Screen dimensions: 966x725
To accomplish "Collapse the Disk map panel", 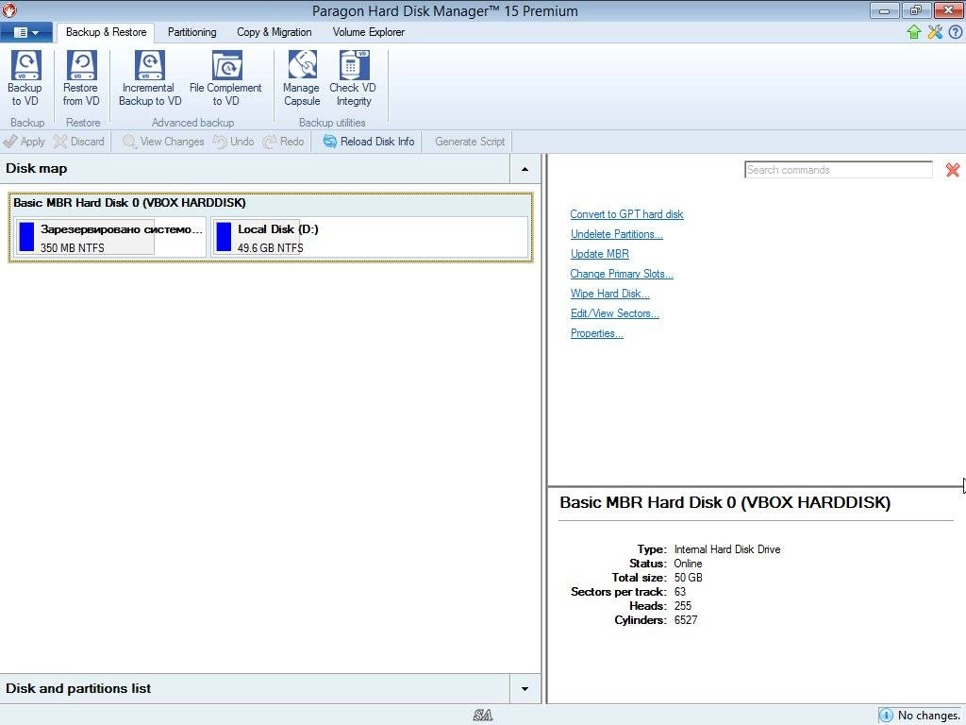I will click(x=525, y=169).
